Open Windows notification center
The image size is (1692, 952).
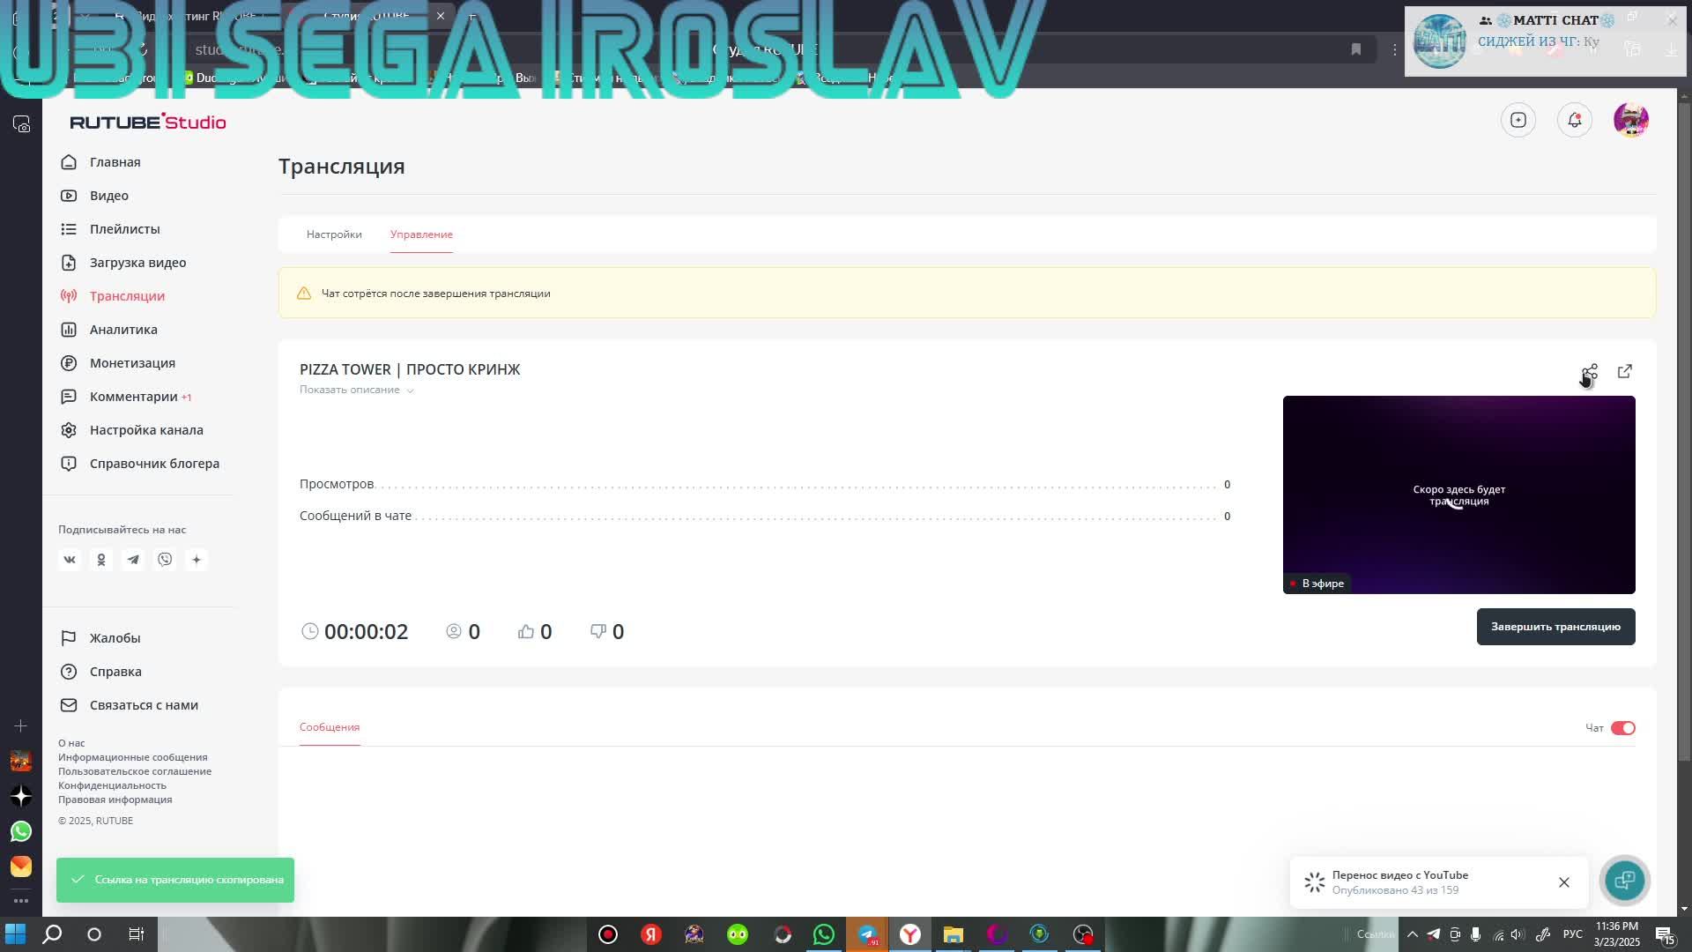coord(1665,935)
